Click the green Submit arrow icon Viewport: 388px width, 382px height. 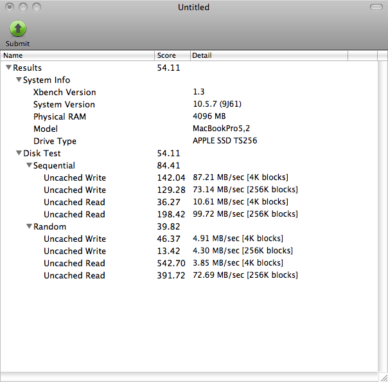(18, 28)
